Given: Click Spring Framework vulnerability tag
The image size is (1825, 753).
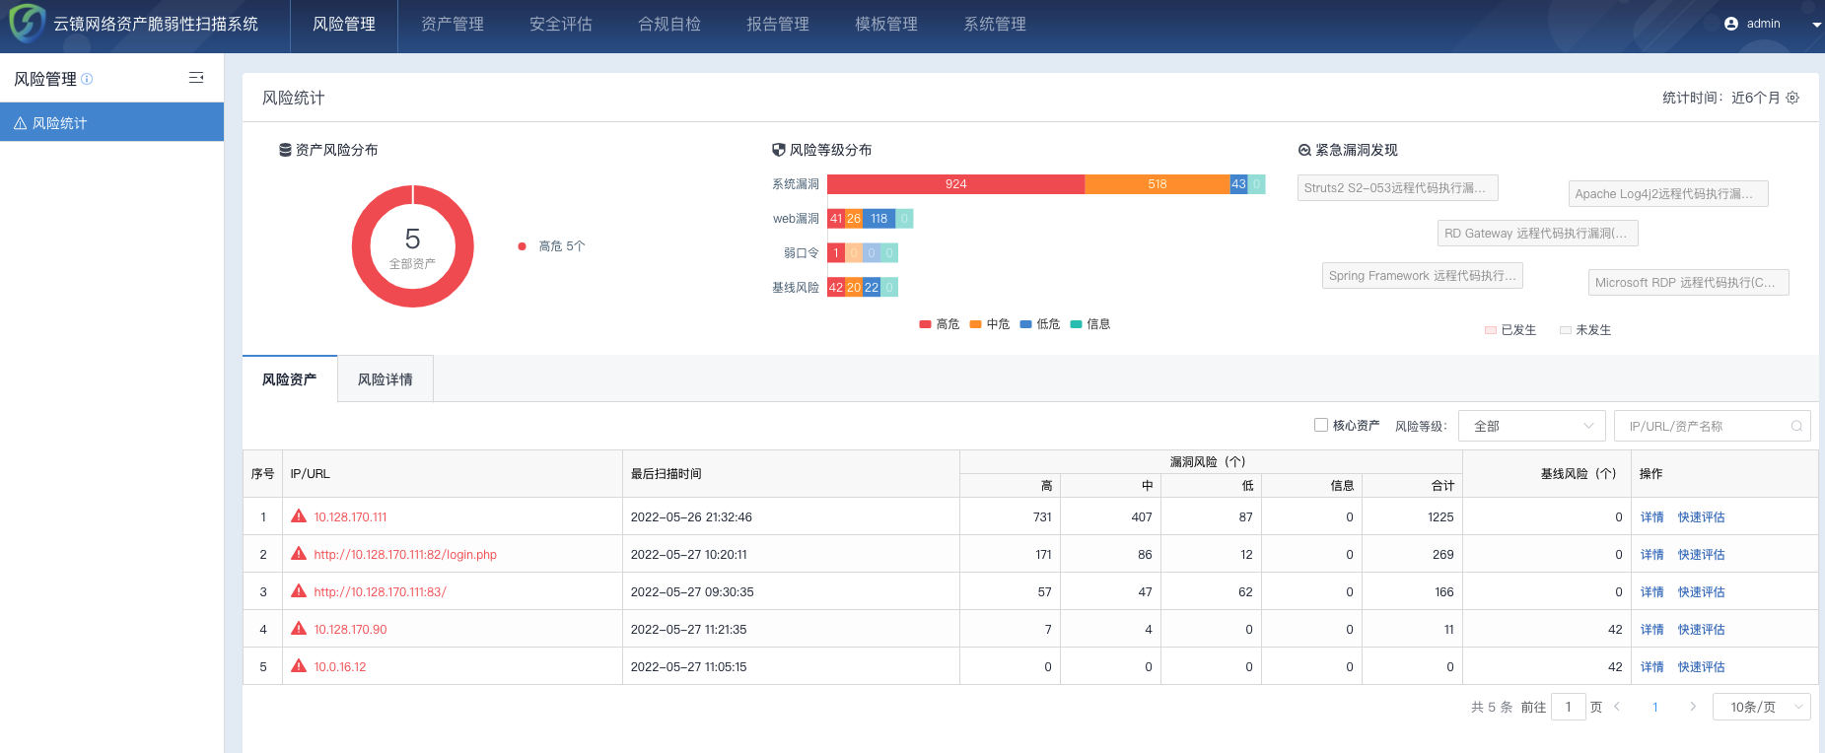Looking at the screenshot, I should click(1422, 276).
